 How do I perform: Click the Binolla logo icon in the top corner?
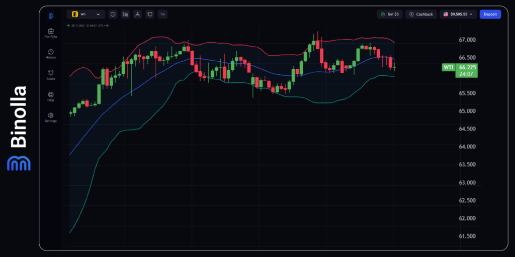pos(51,16)
